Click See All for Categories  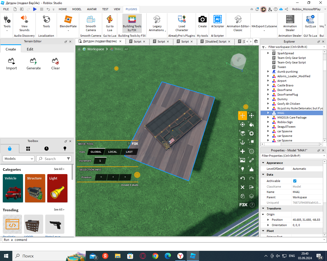(59, 169)
